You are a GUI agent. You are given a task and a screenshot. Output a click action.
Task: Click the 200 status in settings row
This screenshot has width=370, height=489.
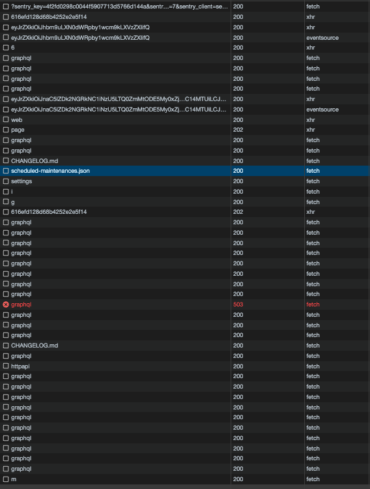tap(238, 181)
